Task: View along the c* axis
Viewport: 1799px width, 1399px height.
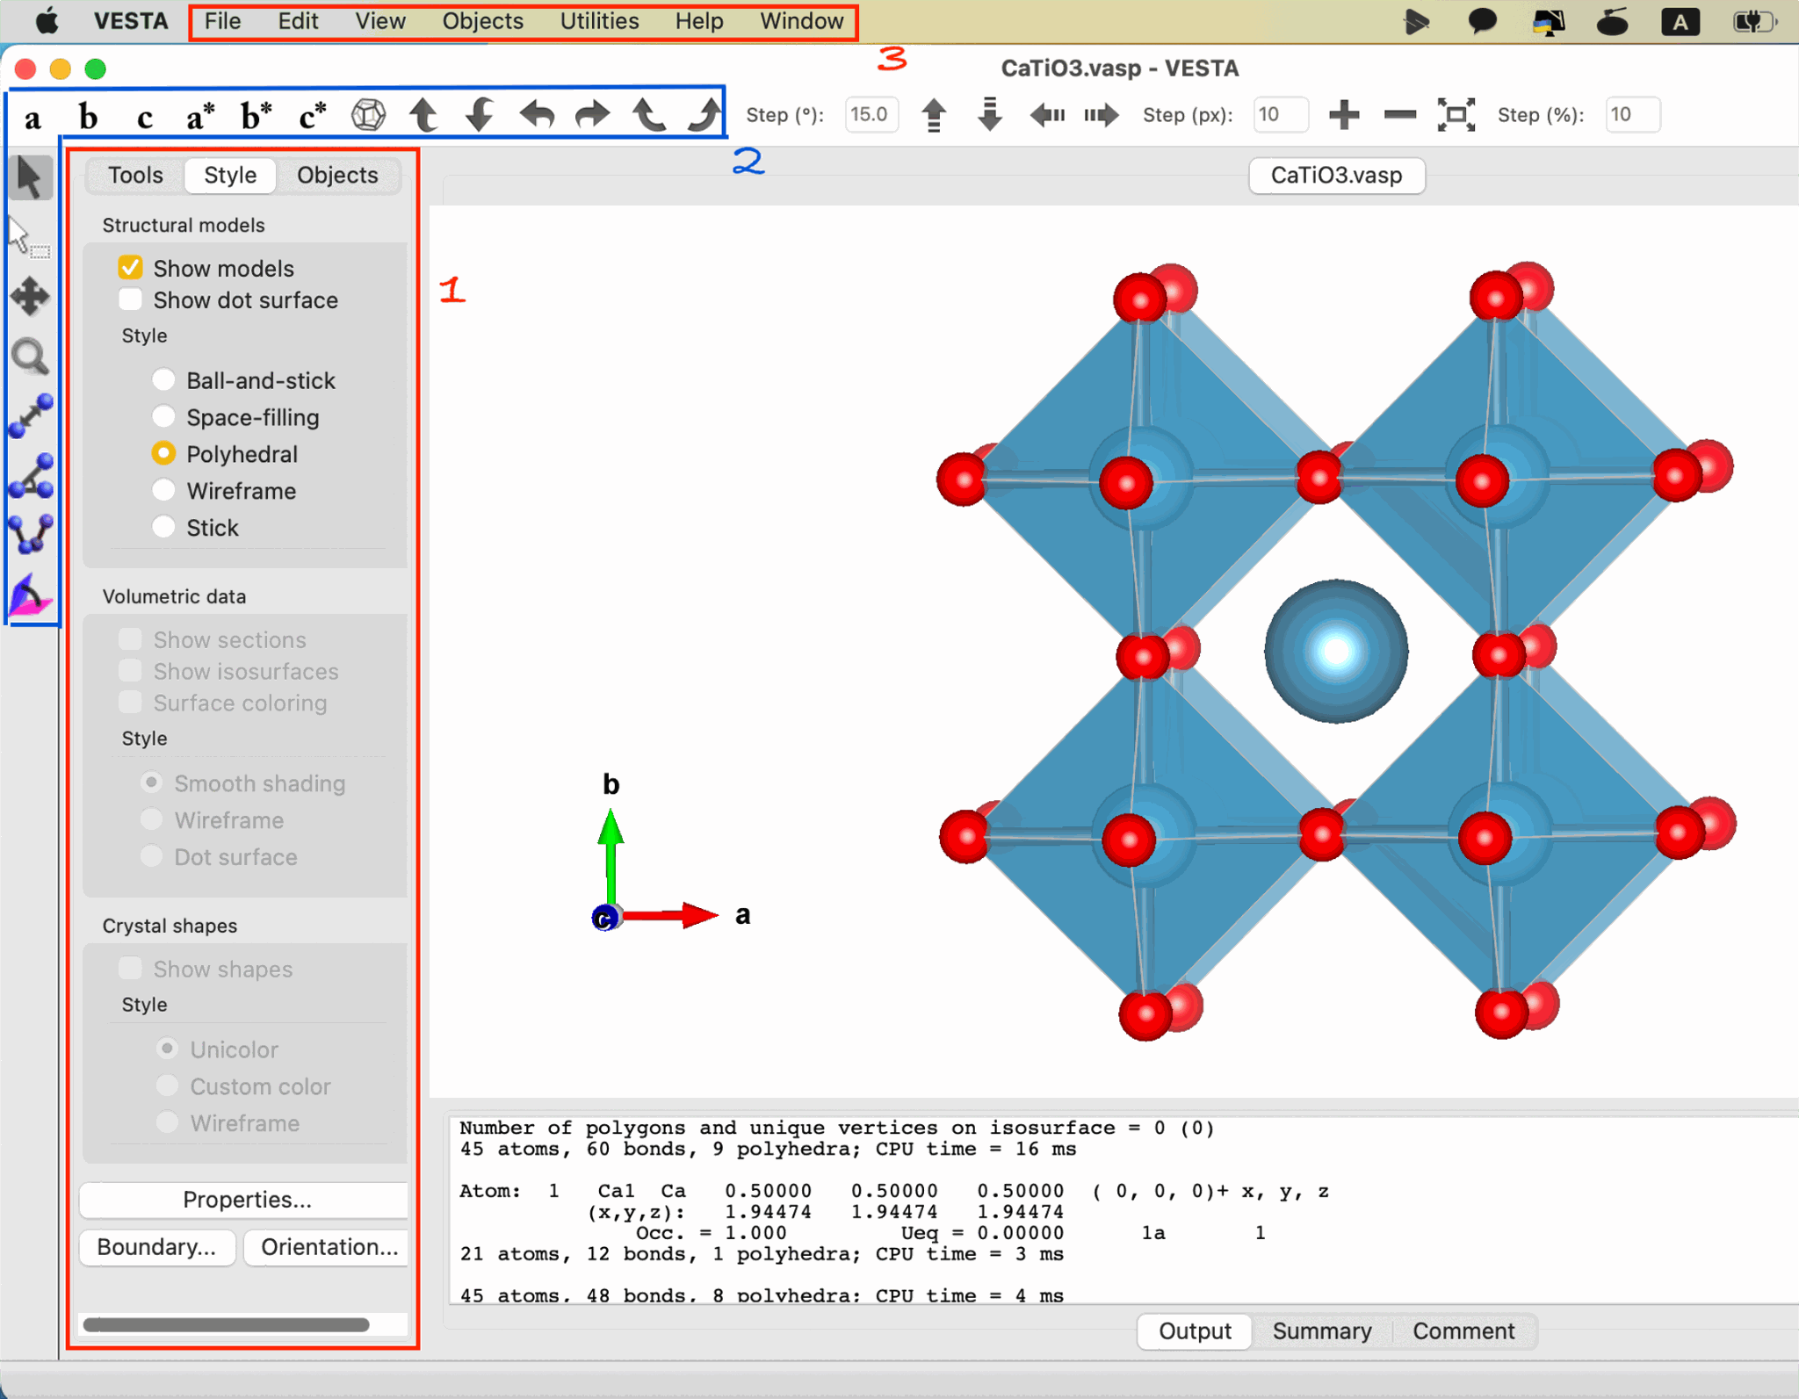Action: coord(312,115)
